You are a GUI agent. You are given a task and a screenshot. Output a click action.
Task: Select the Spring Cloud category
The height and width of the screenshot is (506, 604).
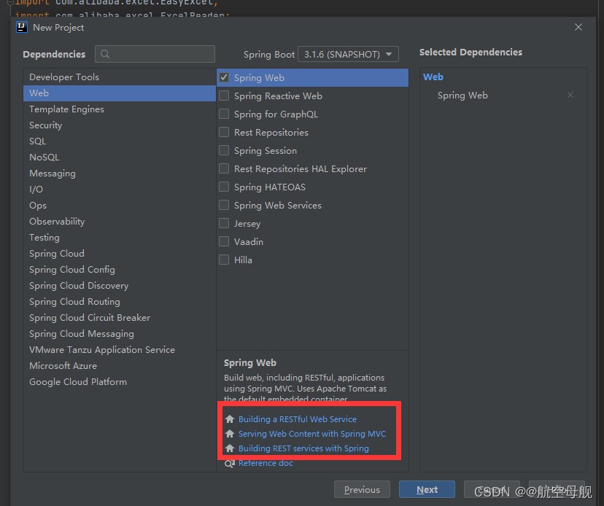pos(120,254)
